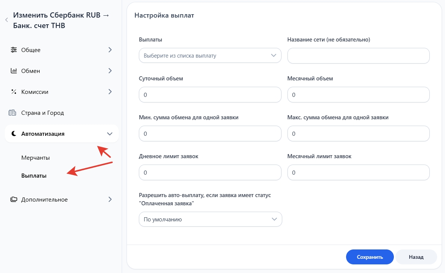
Task: Click the Месячный лимит заявок field
Action: point(358,172)
